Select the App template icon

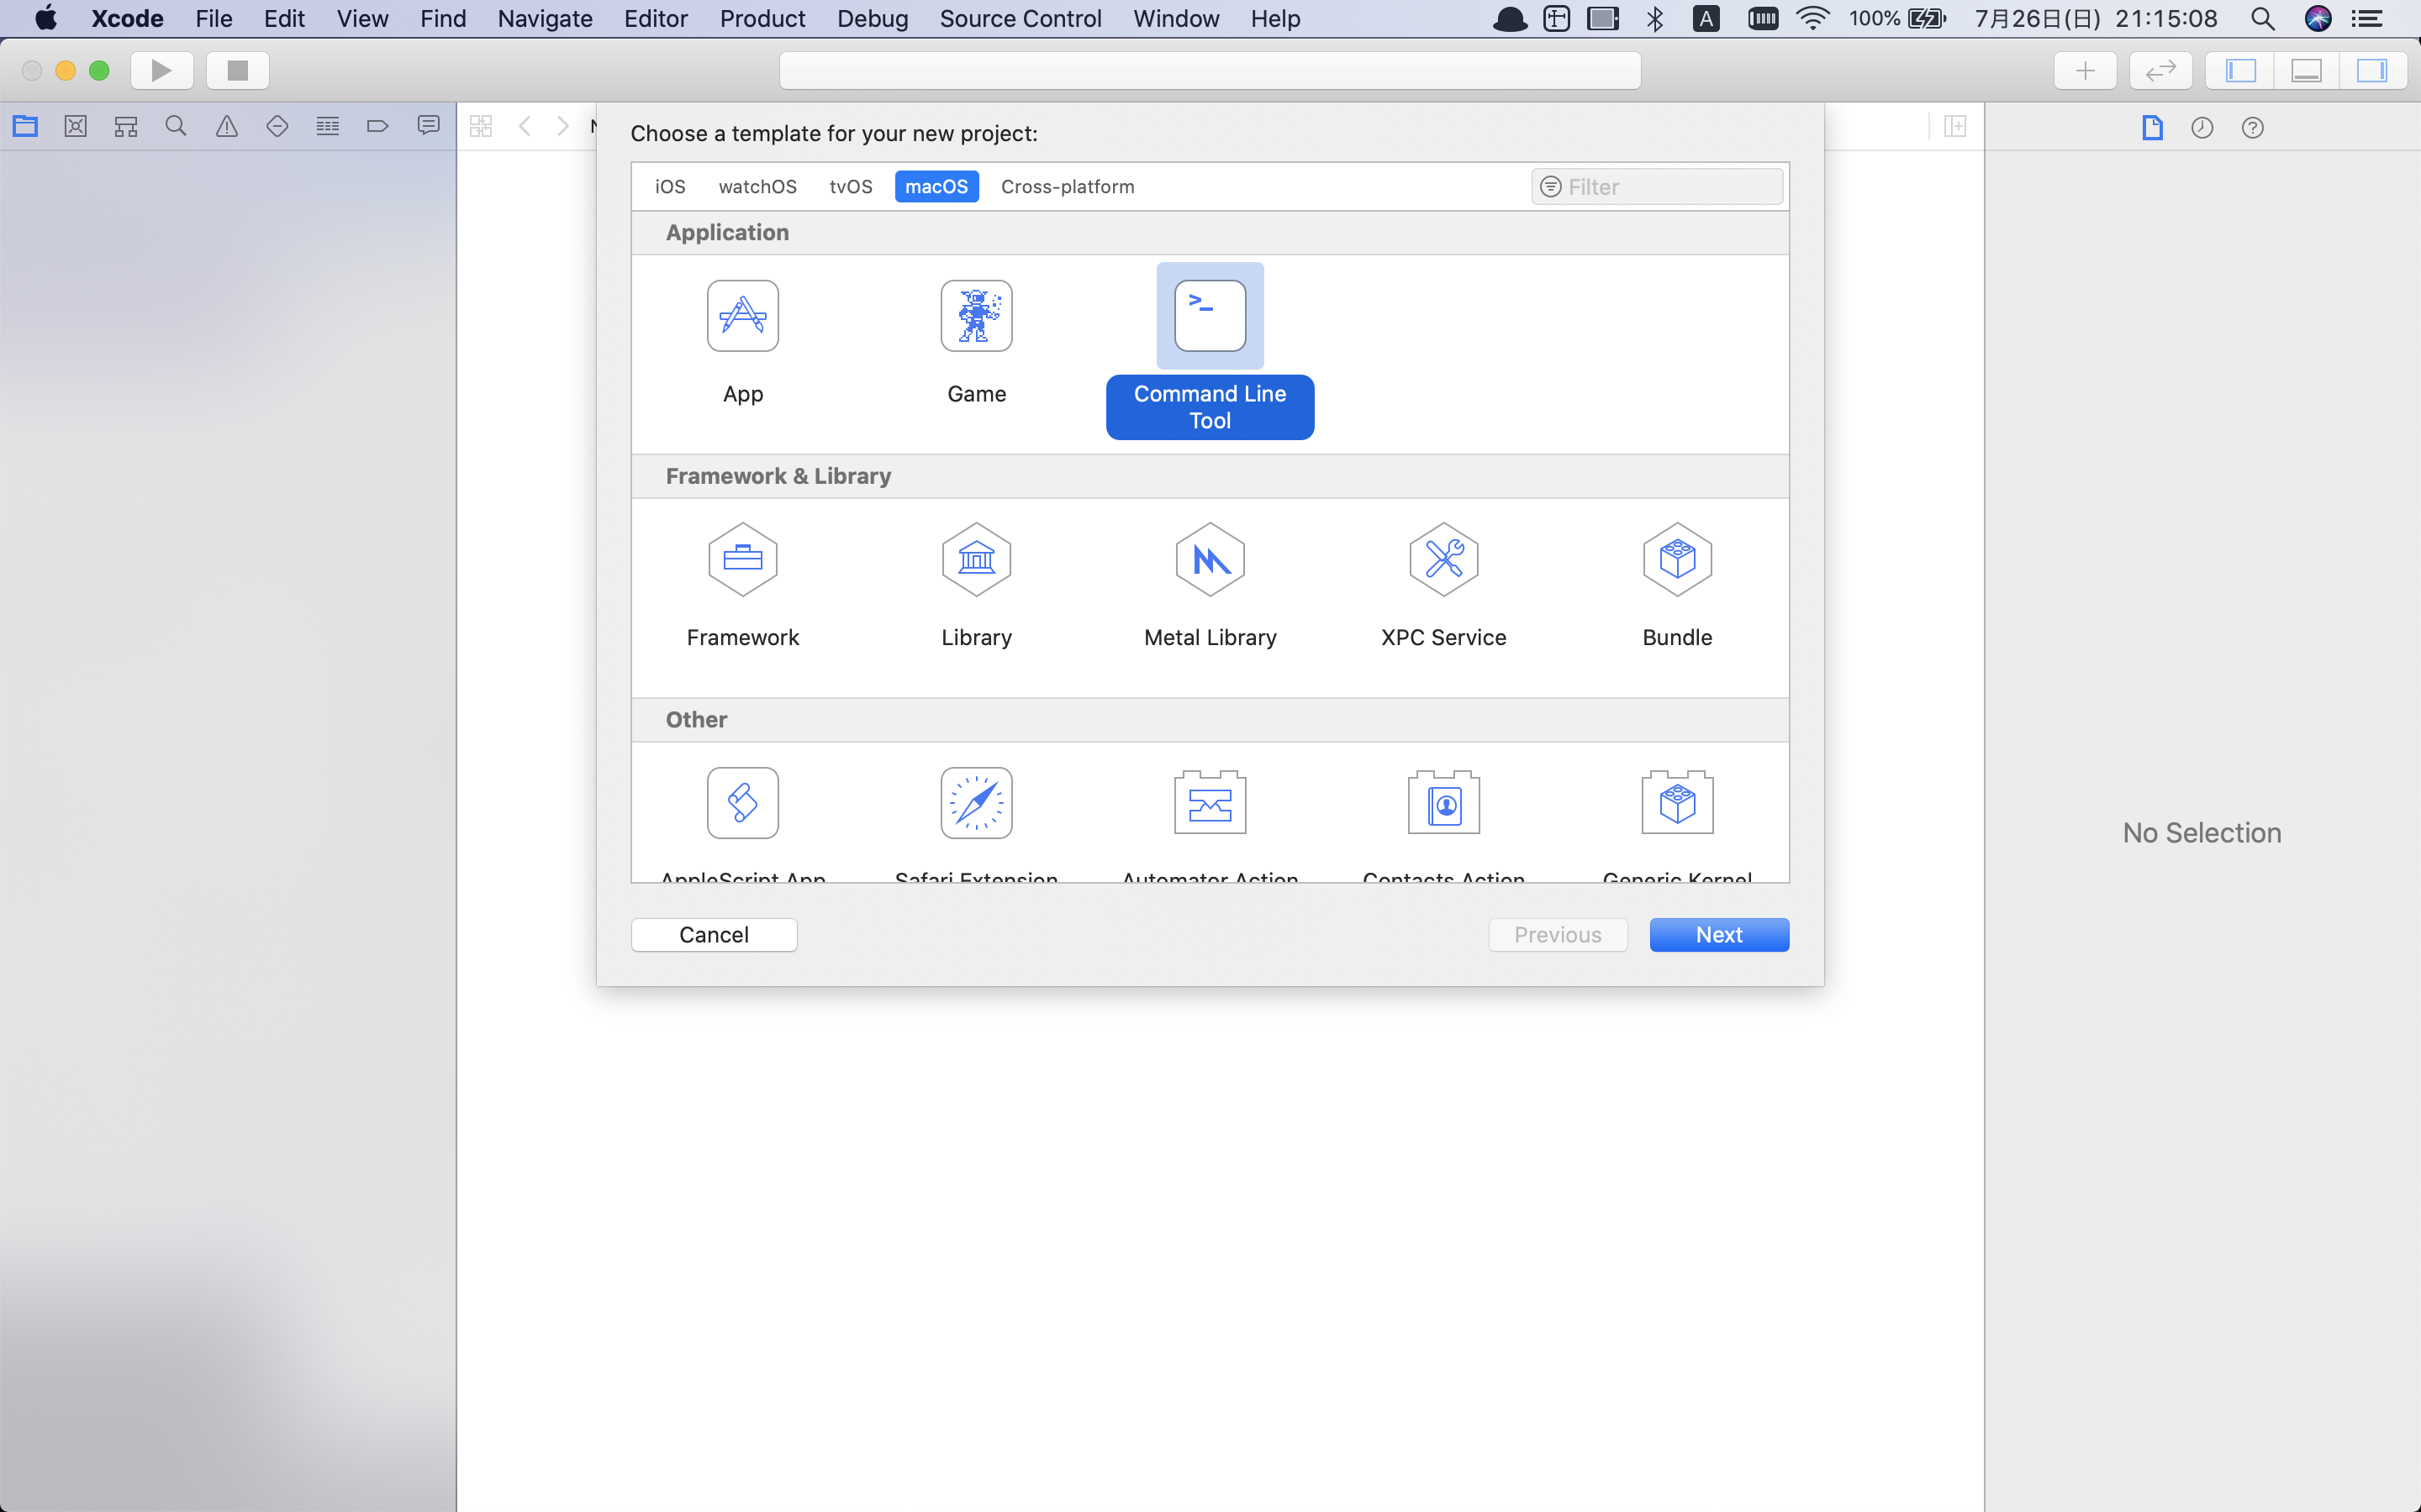[x=742, y=316]
